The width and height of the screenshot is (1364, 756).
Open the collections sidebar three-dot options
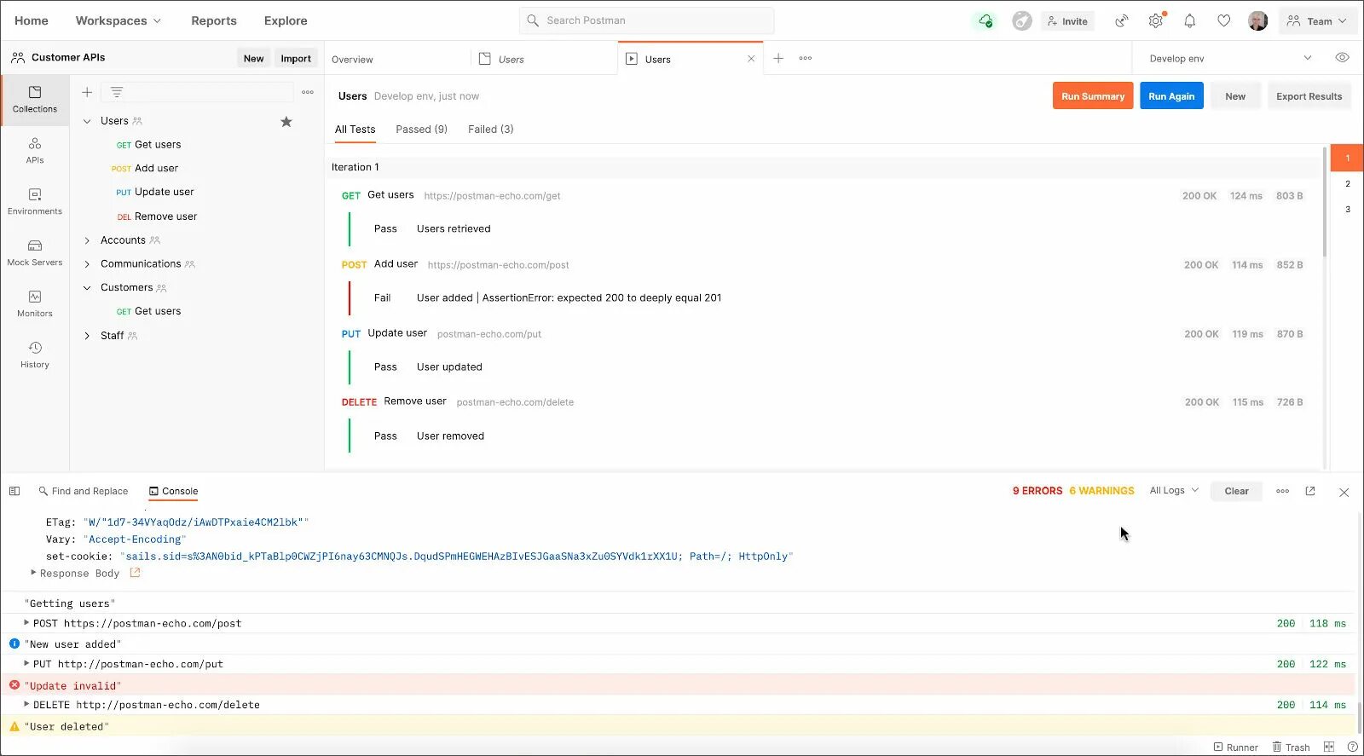[x=308, y=92]
